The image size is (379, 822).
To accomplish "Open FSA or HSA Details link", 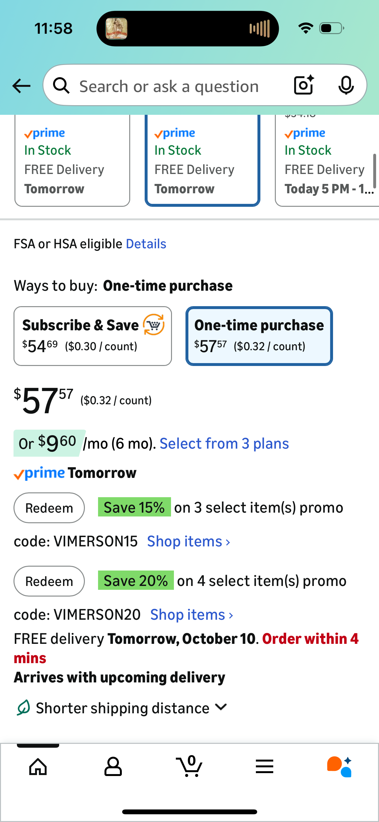I will pyautogui.click(x=146, y=244).
